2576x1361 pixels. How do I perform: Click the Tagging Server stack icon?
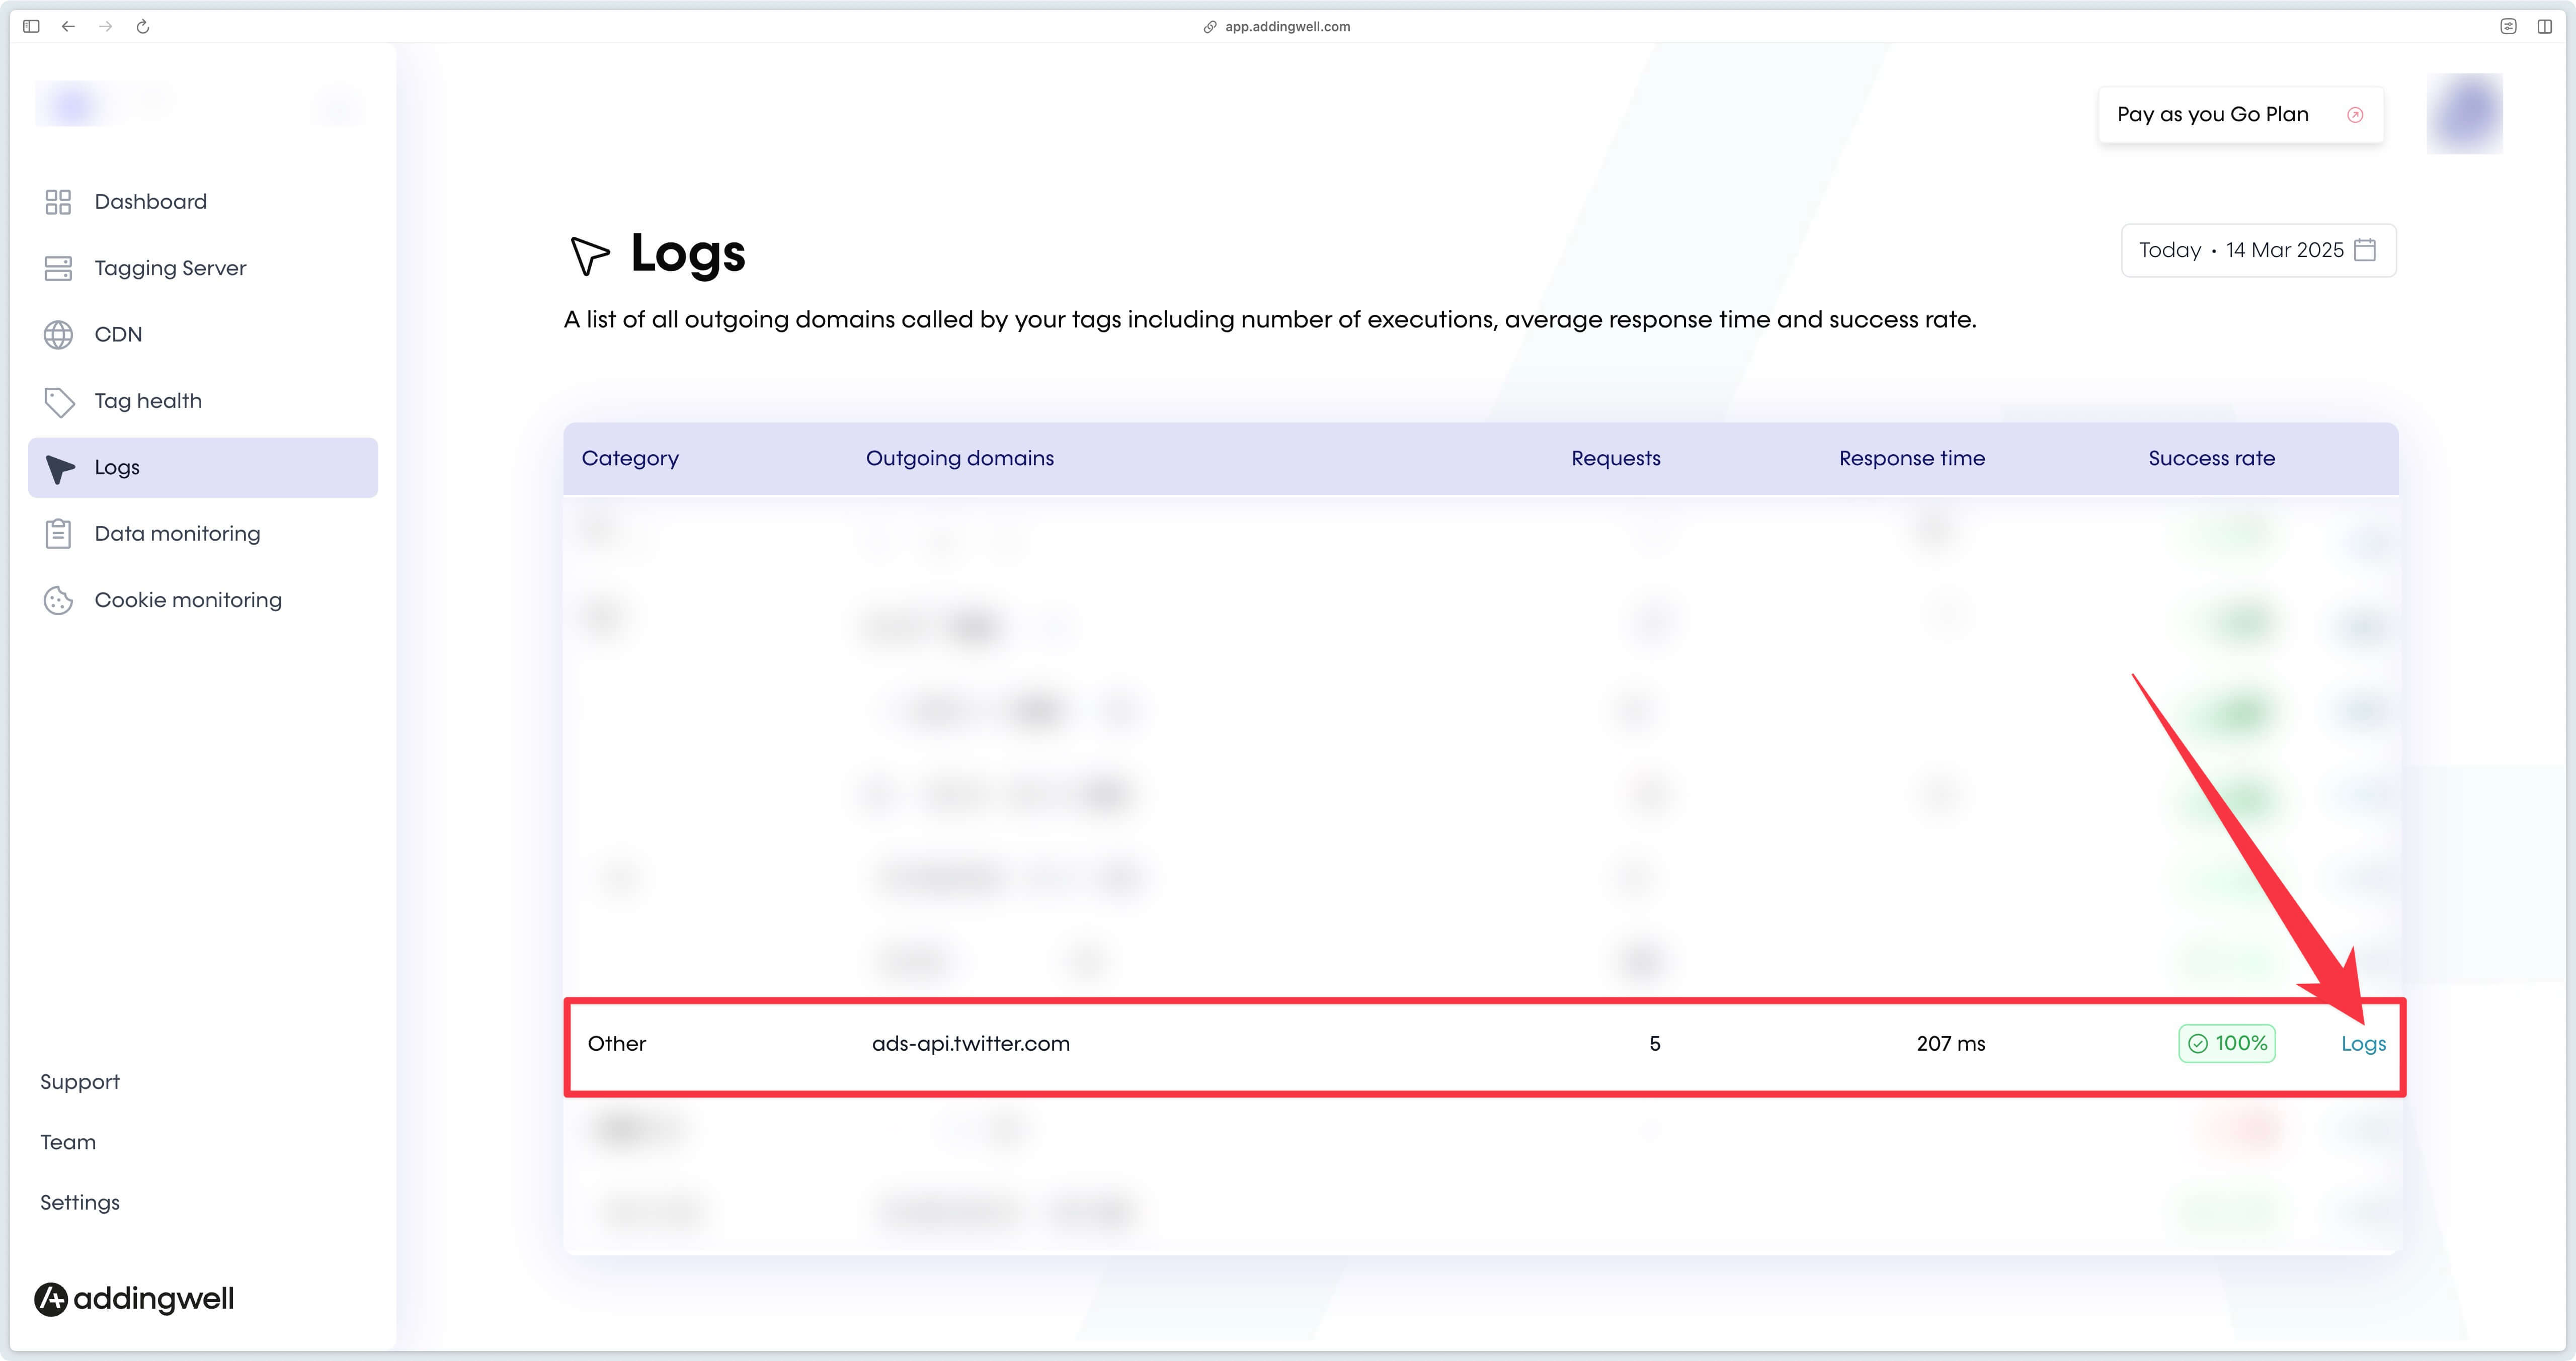pyautogui.click(x=58, y=268)
